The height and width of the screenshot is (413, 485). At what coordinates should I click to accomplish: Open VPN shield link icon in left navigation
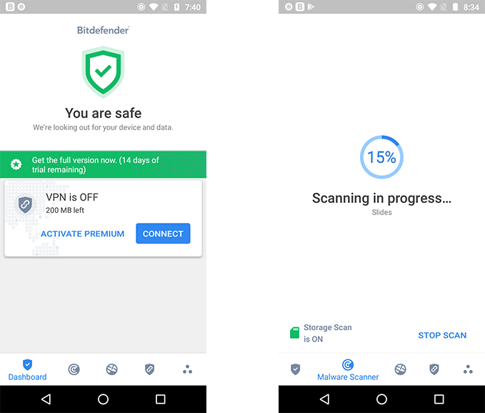[150, 369]
